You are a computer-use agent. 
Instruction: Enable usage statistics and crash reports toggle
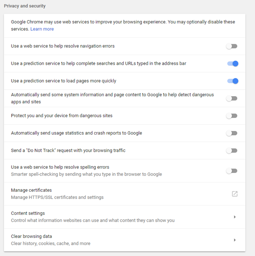[232, 133]
